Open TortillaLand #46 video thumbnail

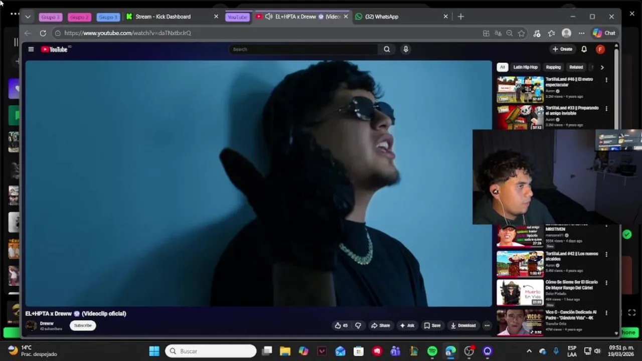coord(520,89)
